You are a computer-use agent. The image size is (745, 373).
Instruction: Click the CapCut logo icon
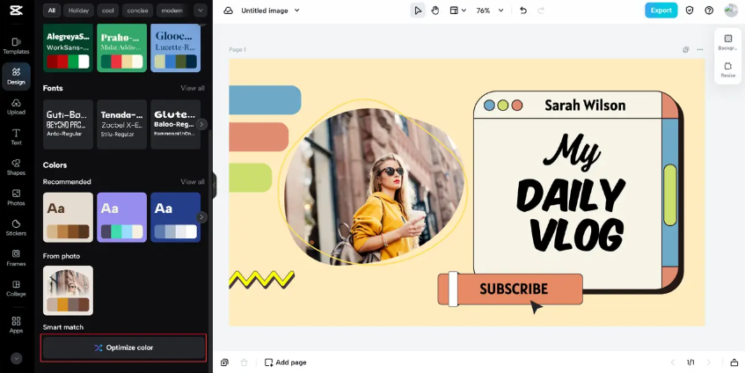(16, 11)
